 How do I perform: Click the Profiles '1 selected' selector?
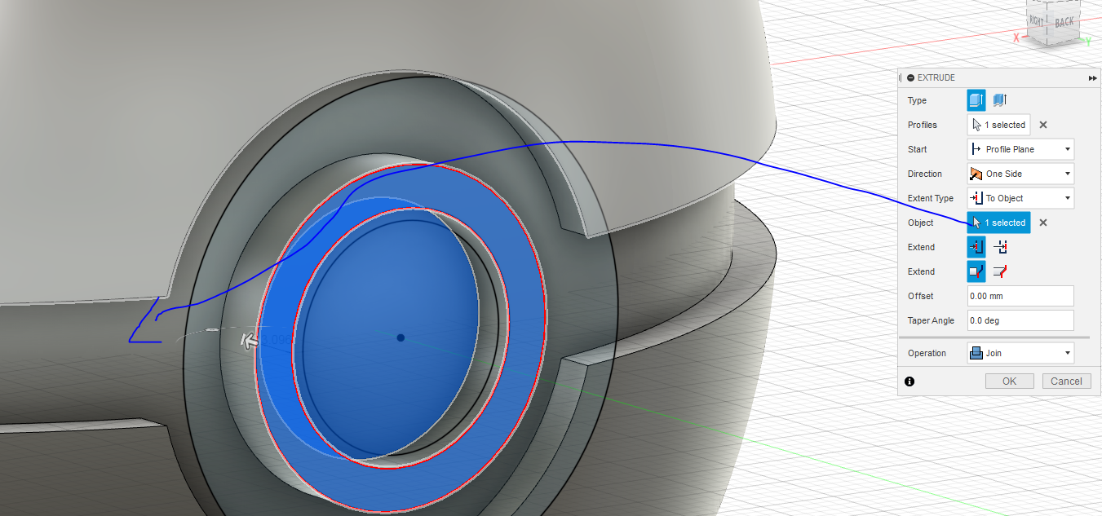pyautogui.click(x=999, y=125)
